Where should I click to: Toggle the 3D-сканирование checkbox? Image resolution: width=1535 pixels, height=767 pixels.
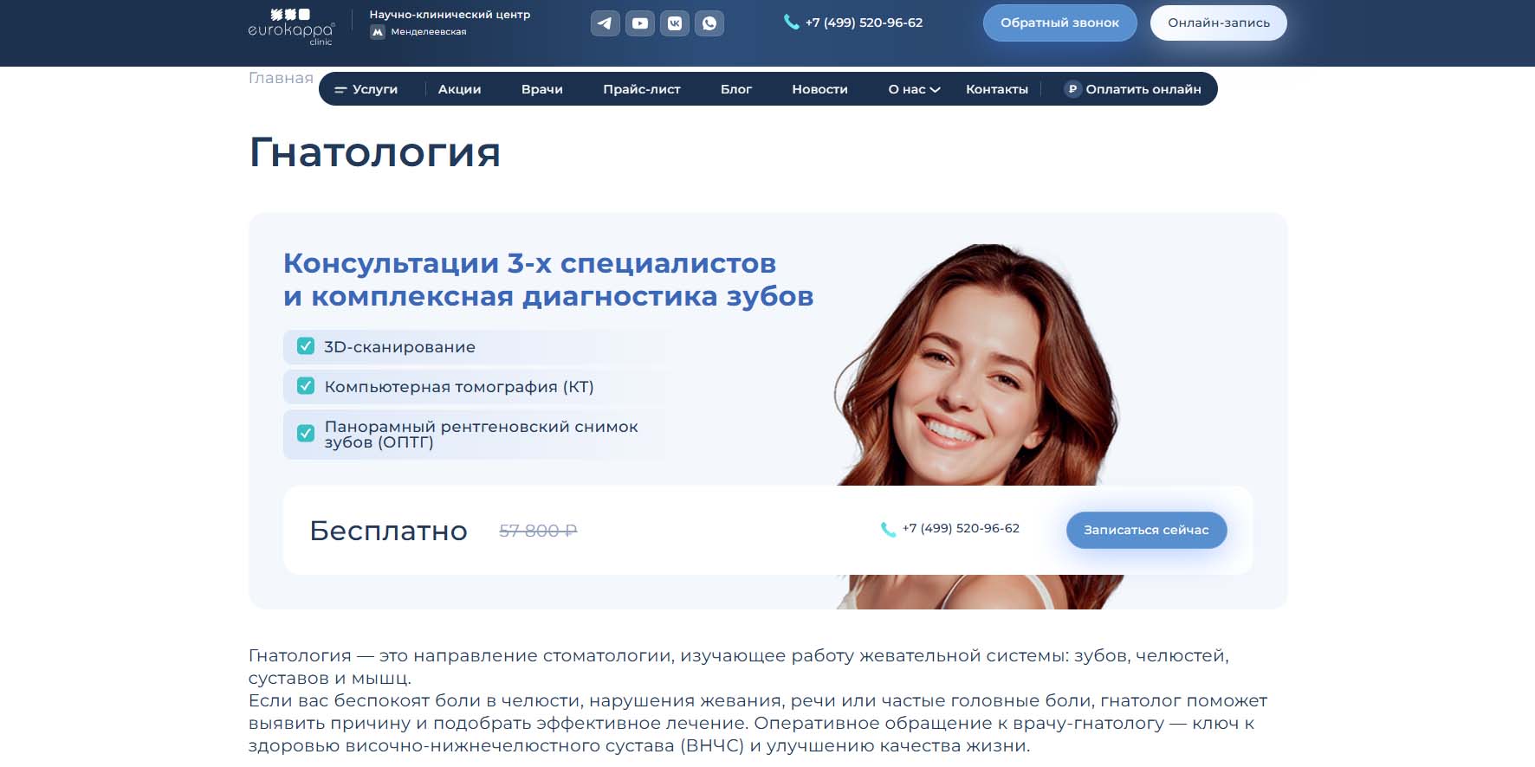pyautogui.click(x=306, y=346)
